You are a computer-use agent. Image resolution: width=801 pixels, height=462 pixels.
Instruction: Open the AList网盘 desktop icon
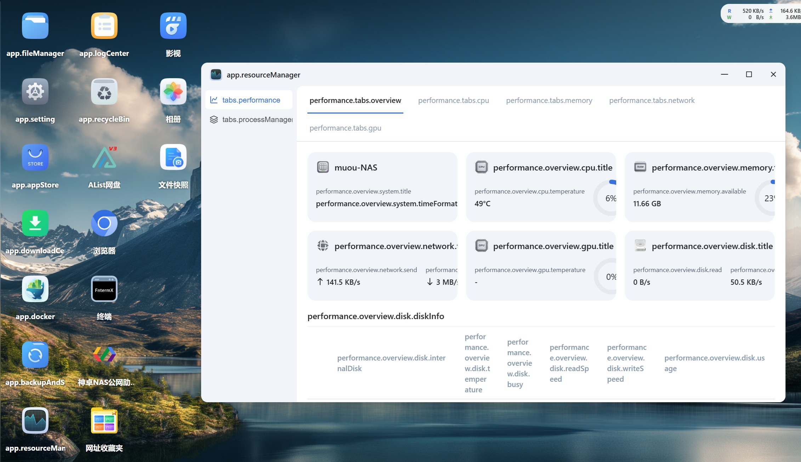(x=104, y=157)
